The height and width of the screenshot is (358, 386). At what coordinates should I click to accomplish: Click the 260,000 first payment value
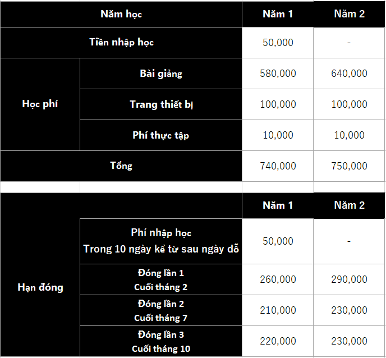(x=278, y=279)
